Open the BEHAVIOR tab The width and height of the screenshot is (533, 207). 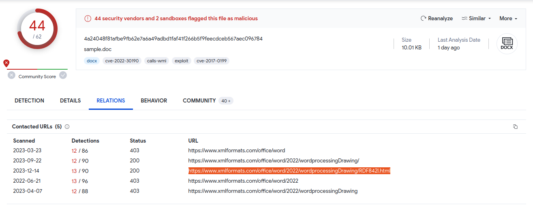point(154,100)
